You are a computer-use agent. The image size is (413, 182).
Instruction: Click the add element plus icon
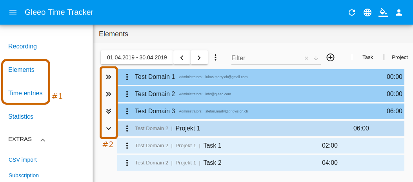(330, 57)
